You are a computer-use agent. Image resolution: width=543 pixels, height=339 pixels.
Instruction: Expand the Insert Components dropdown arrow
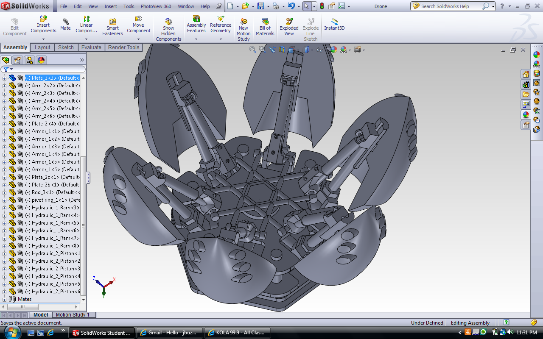43,39
